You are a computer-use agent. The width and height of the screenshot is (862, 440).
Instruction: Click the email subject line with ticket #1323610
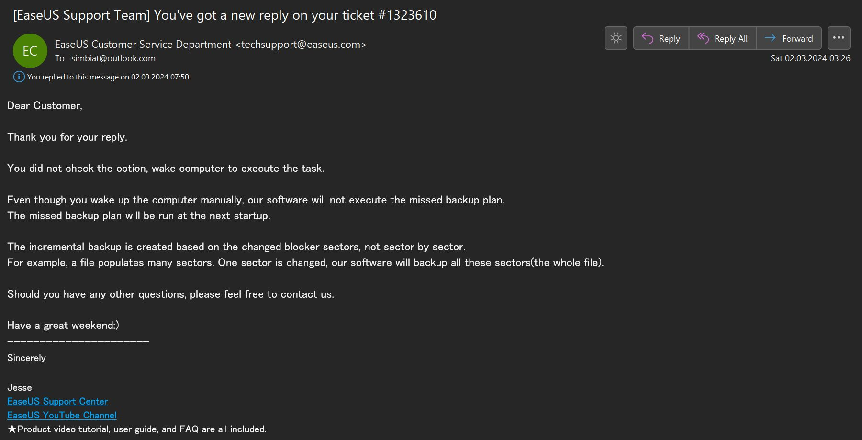[x=224, y=15]
